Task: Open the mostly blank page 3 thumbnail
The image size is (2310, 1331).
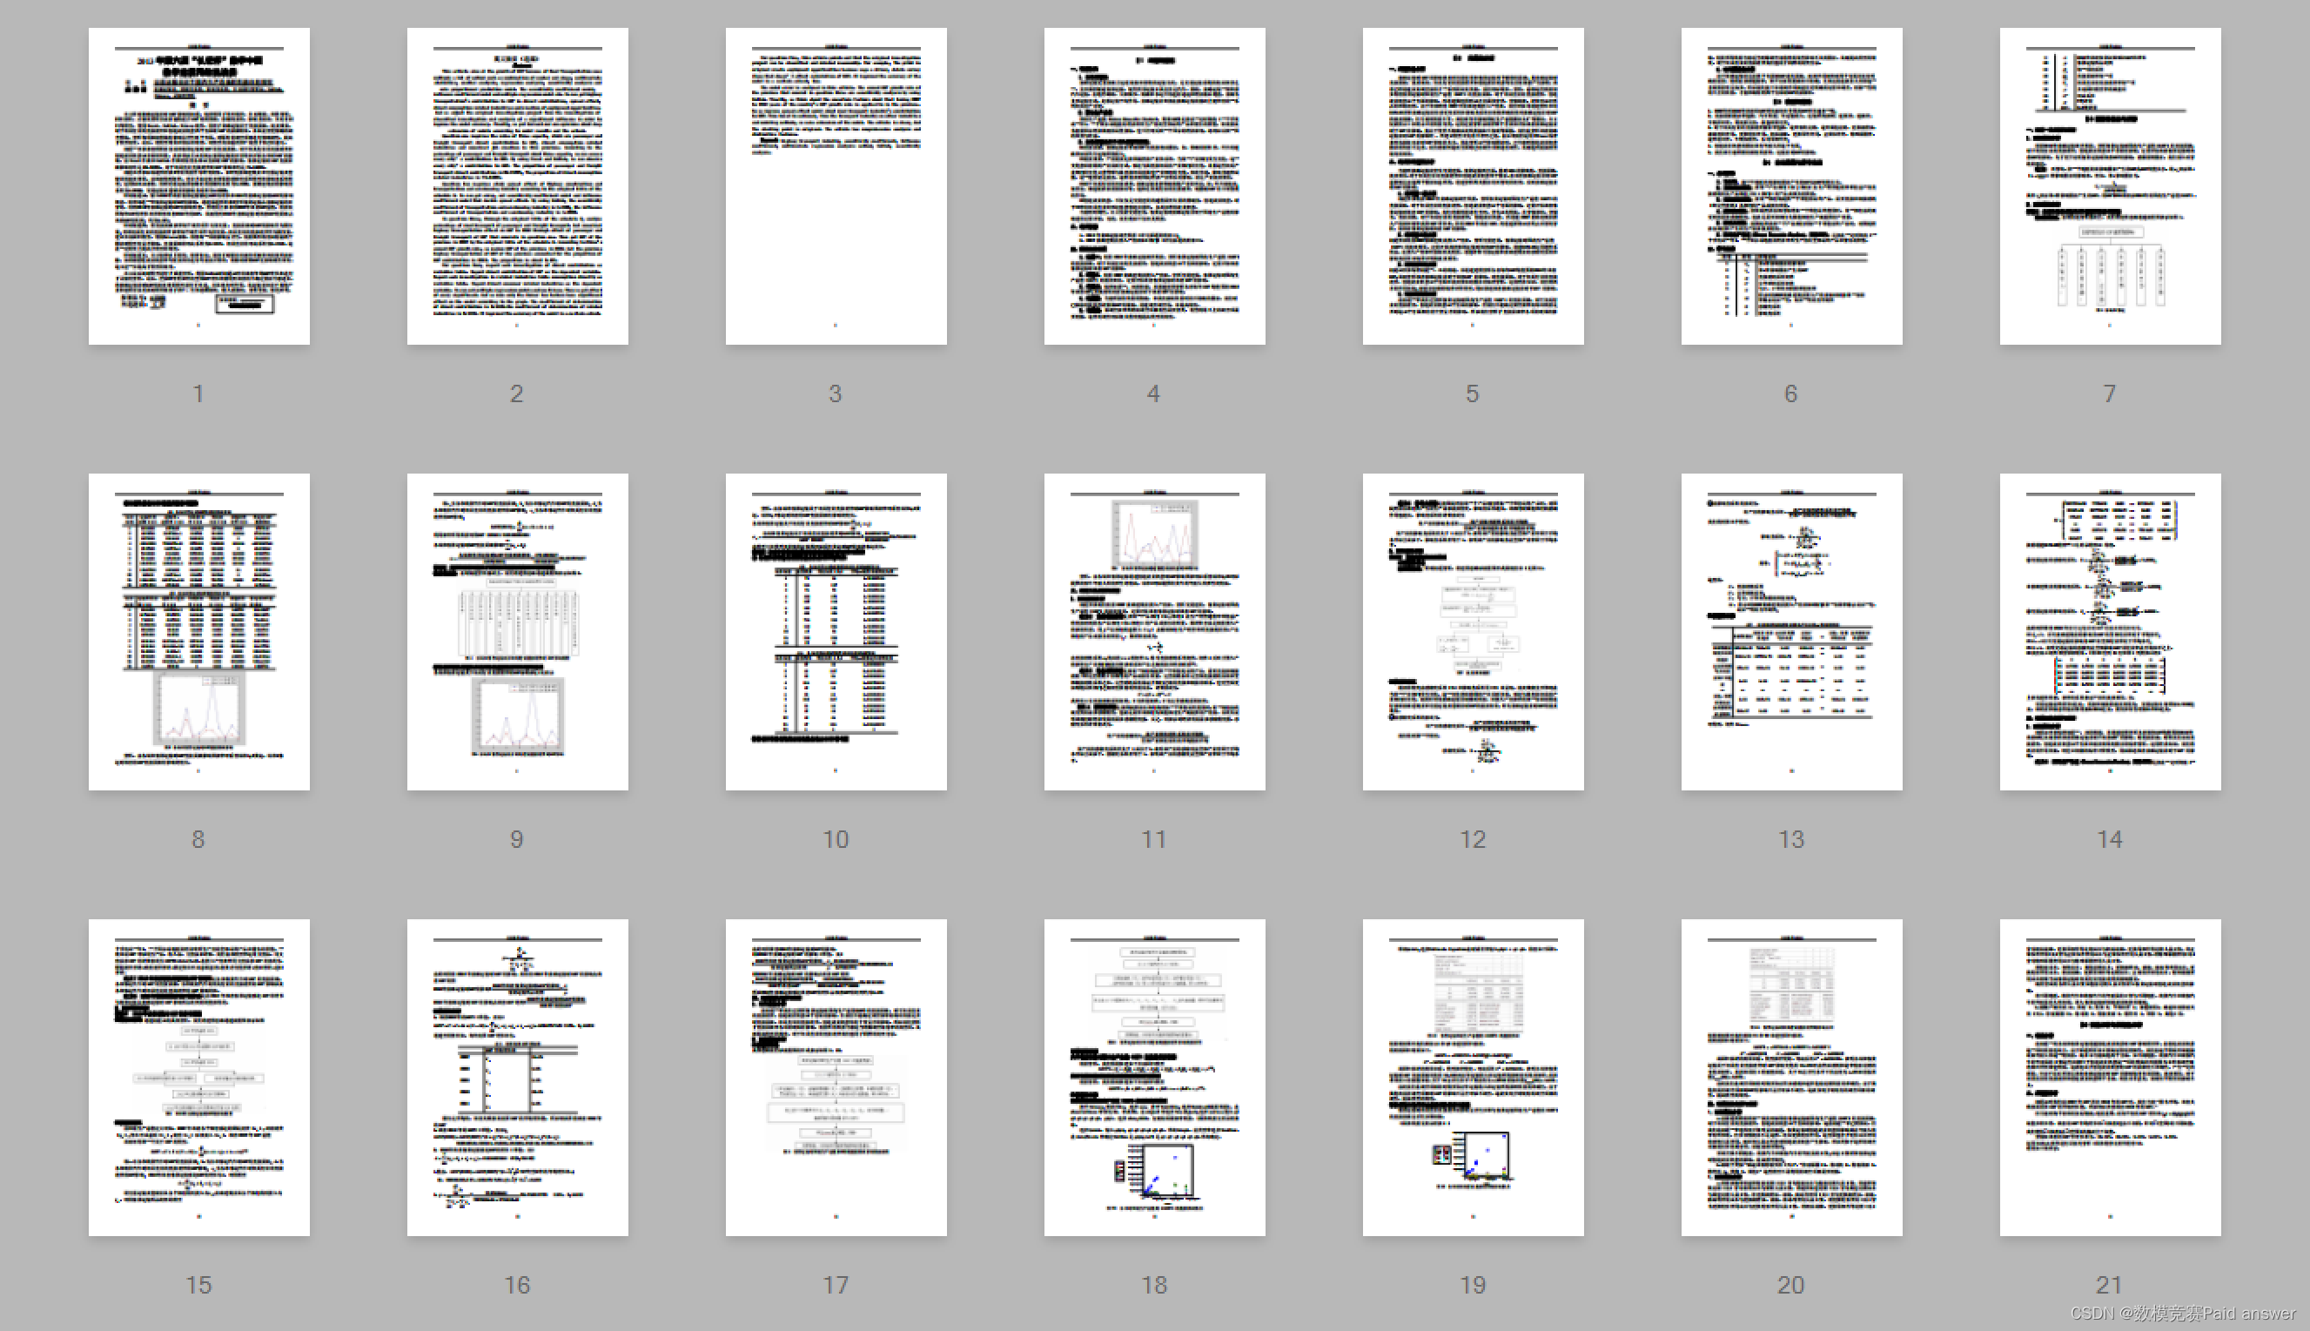Action: click(836, 185)
